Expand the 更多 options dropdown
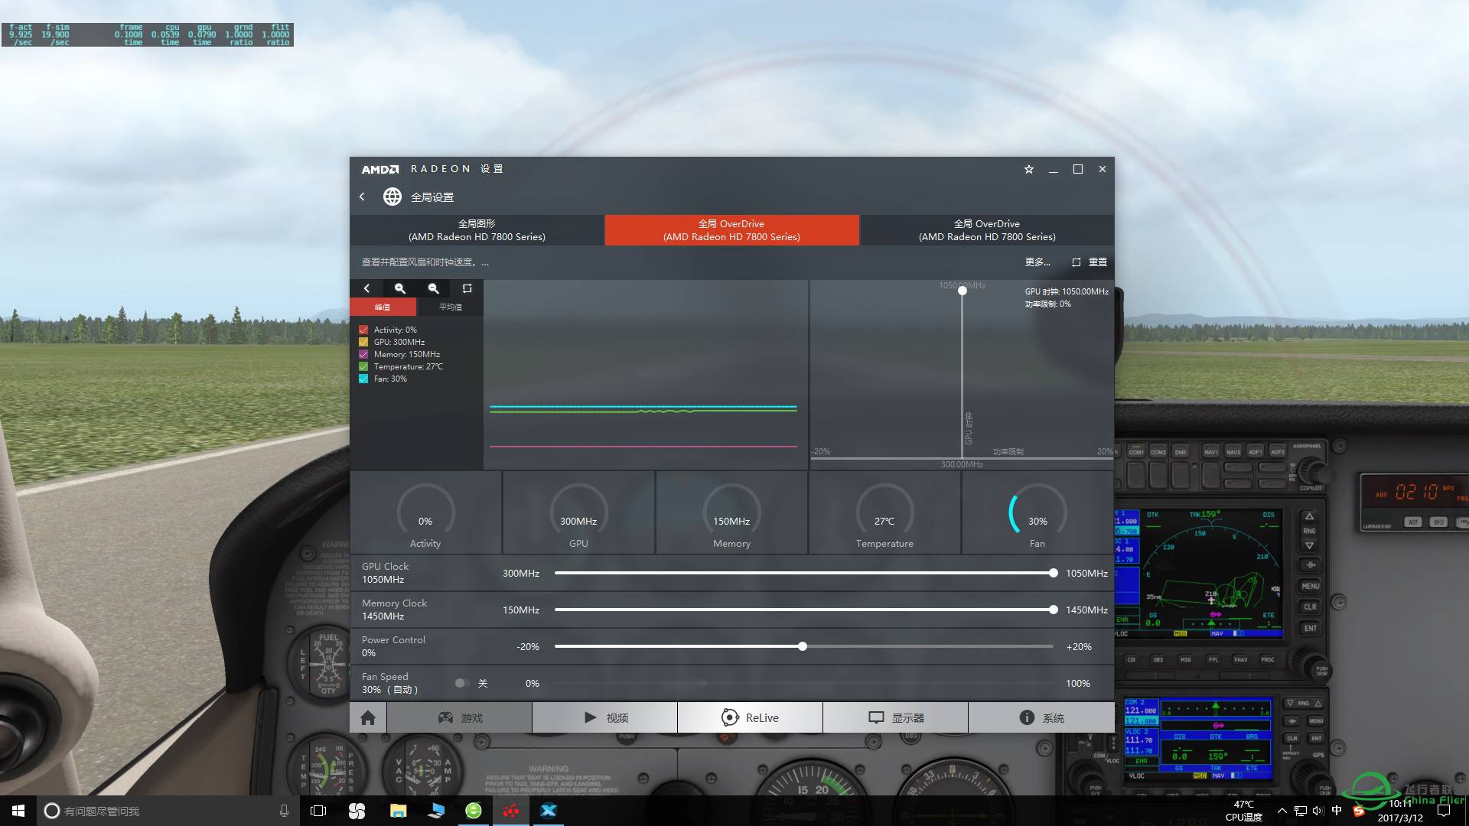The height and width of the screenshot is (826, 1469). [1037, 262]
